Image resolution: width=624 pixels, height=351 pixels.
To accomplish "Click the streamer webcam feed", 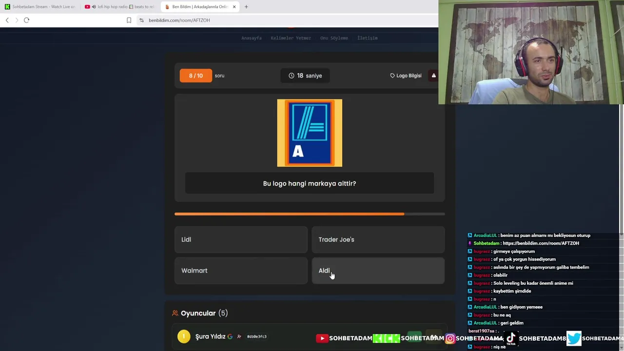I will tap(531, 52).
